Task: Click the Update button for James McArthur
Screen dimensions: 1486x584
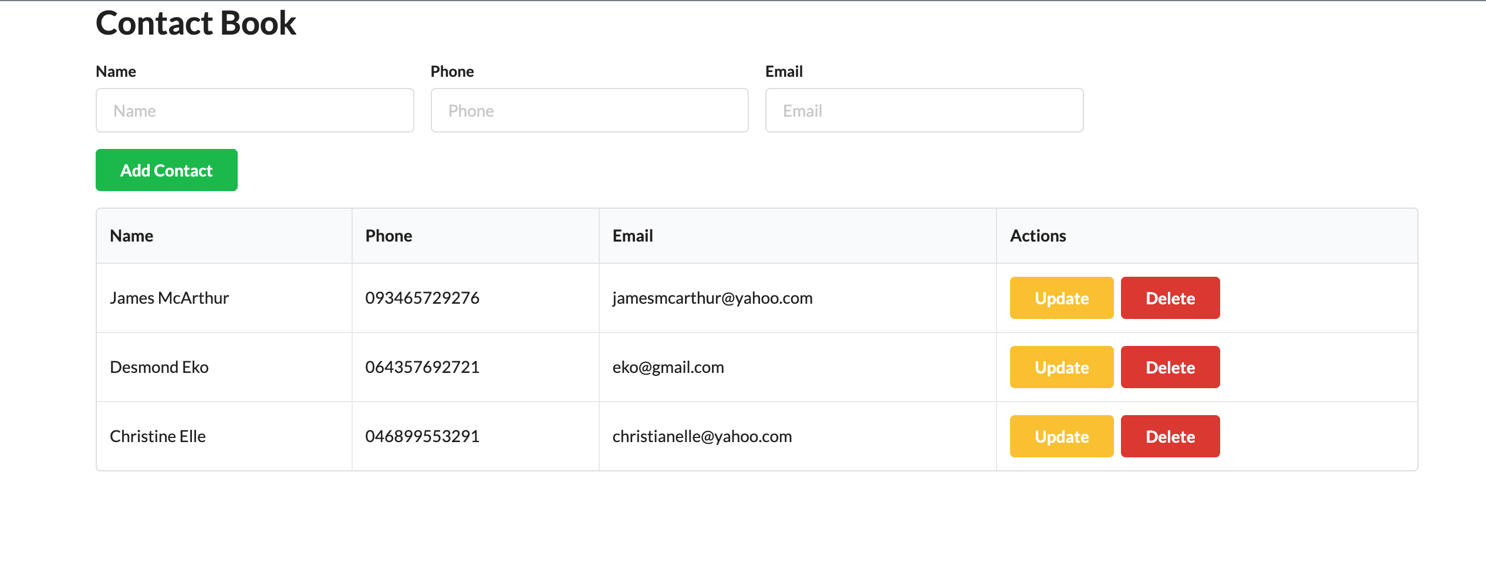Action: [x=1061, y=297]
